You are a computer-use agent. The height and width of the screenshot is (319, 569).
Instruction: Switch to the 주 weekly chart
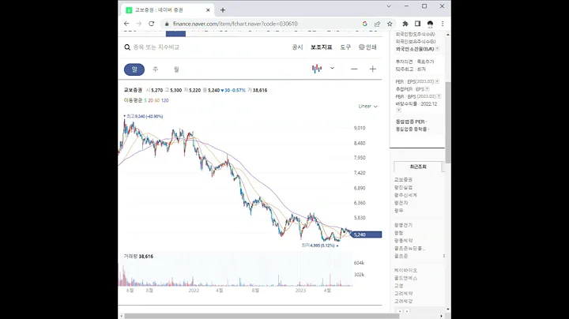pyautogui.click(x=156, y=69)
